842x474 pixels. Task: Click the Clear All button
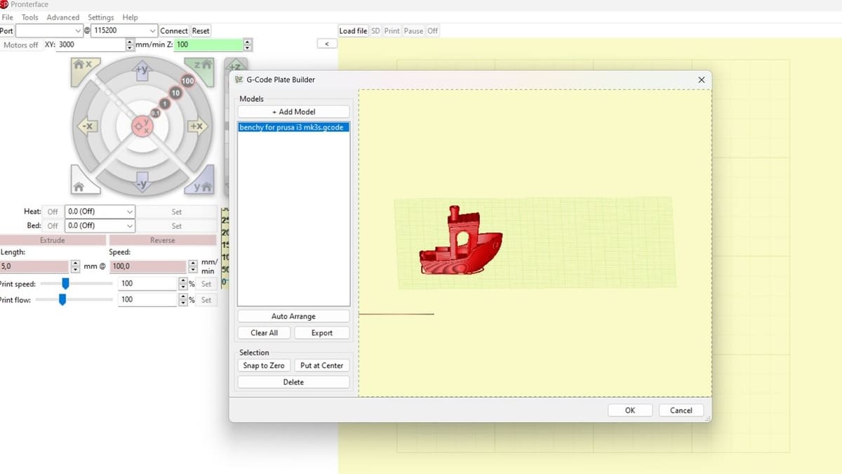coord(265,333)
